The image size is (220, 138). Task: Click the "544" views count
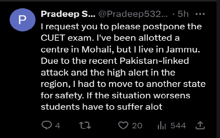coord(178,126)
